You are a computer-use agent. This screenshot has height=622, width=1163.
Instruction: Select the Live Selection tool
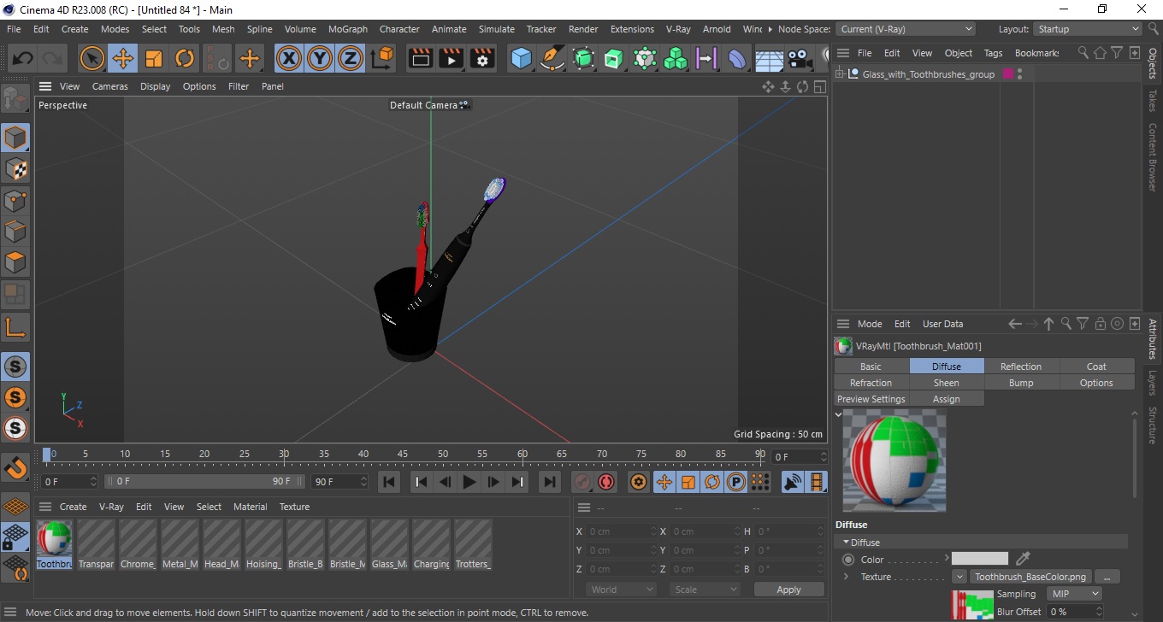pos(92,58)
